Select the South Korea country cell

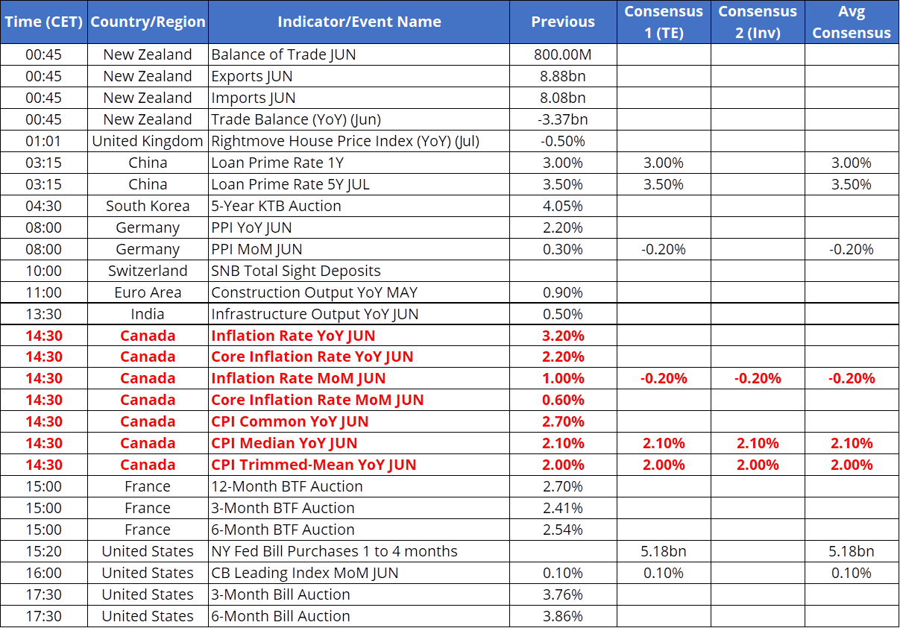(148, 206)
